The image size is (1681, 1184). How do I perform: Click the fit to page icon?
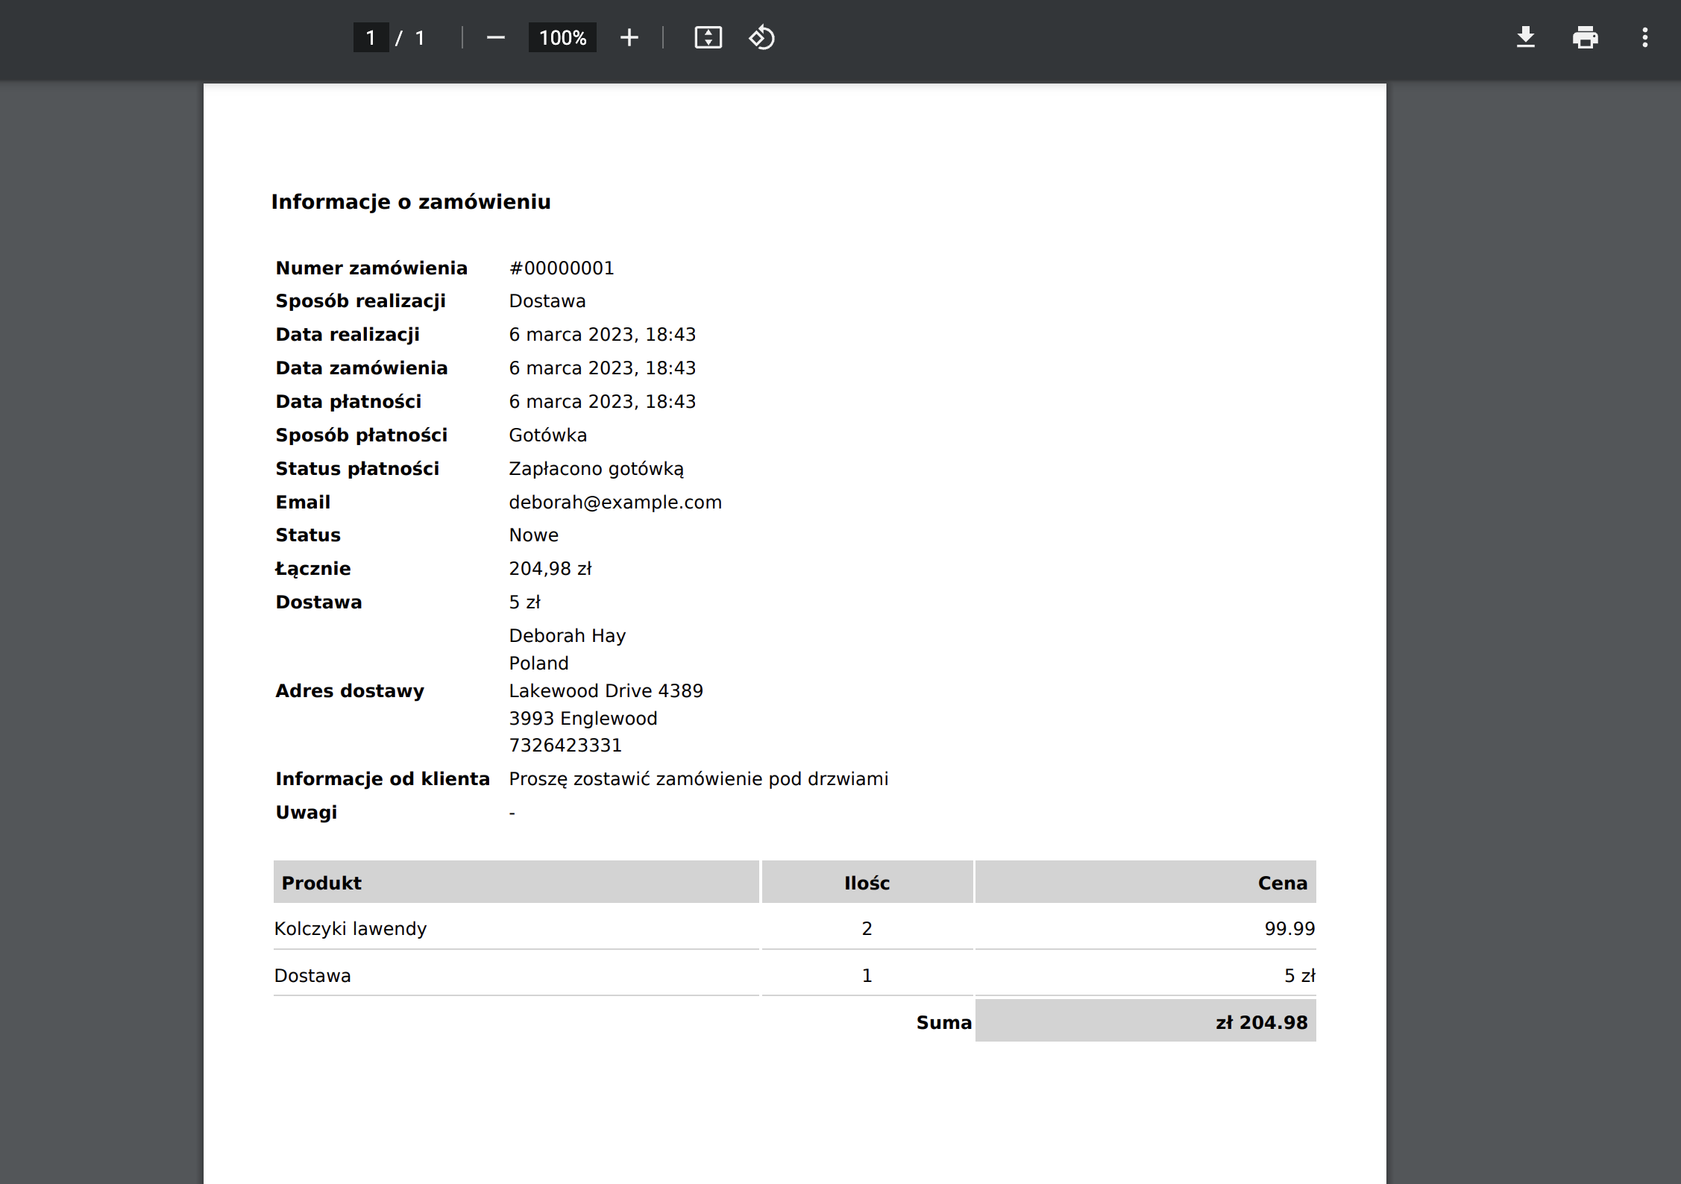[x=708, y=37]
